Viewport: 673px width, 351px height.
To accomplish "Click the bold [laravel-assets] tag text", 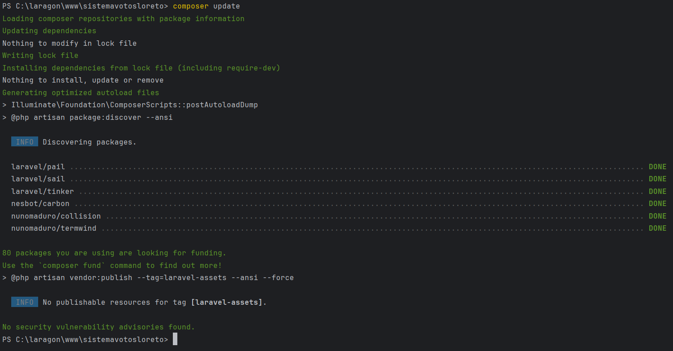I will click(x=227, y=302).
